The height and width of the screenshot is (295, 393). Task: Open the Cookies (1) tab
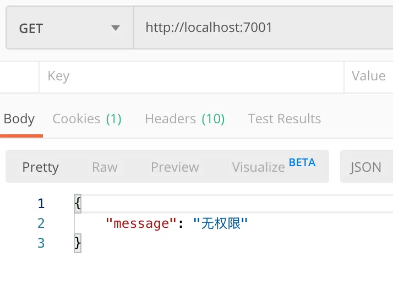click(x=87, y=119)
